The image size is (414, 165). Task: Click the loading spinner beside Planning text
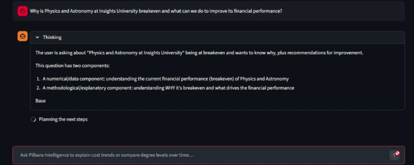[33, 119]
